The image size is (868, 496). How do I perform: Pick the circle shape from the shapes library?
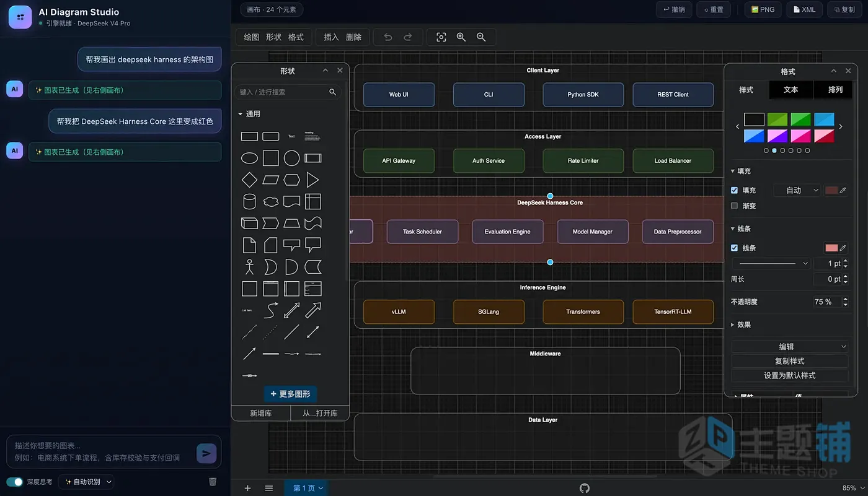291,159
